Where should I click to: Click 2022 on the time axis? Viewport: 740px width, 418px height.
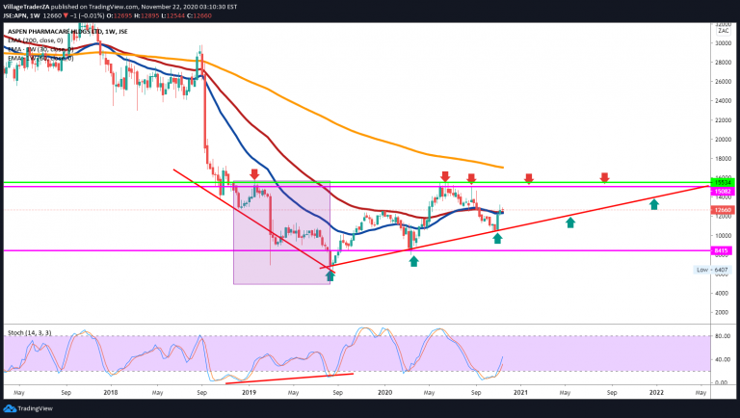[x=656, y=393]
